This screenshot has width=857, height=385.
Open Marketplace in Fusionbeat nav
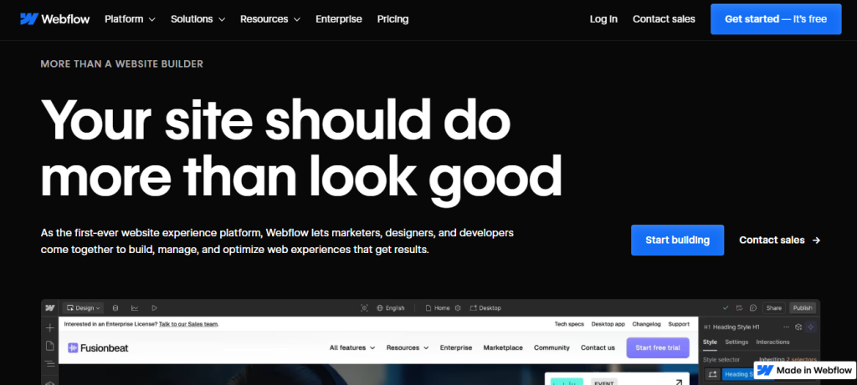coord(503,347)
